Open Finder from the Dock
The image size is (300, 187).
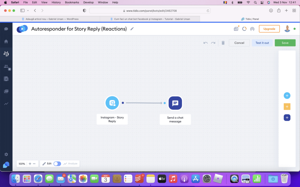(16, 179)
